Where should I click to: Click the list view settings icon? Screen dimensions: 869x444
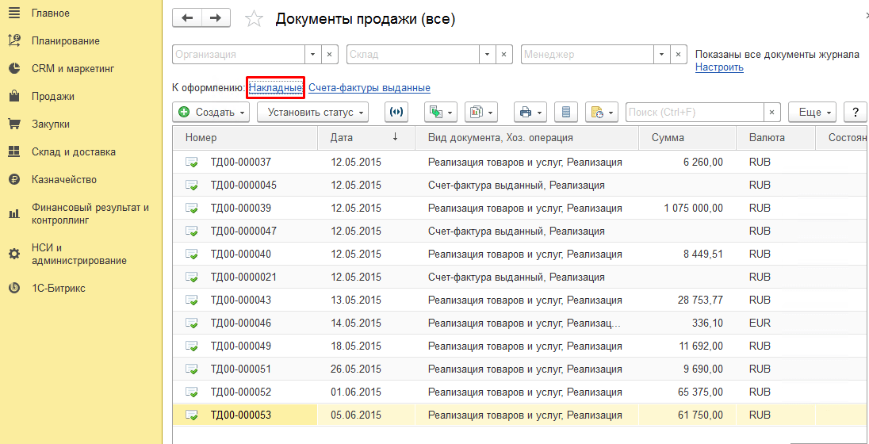click(x=565, y=113)
